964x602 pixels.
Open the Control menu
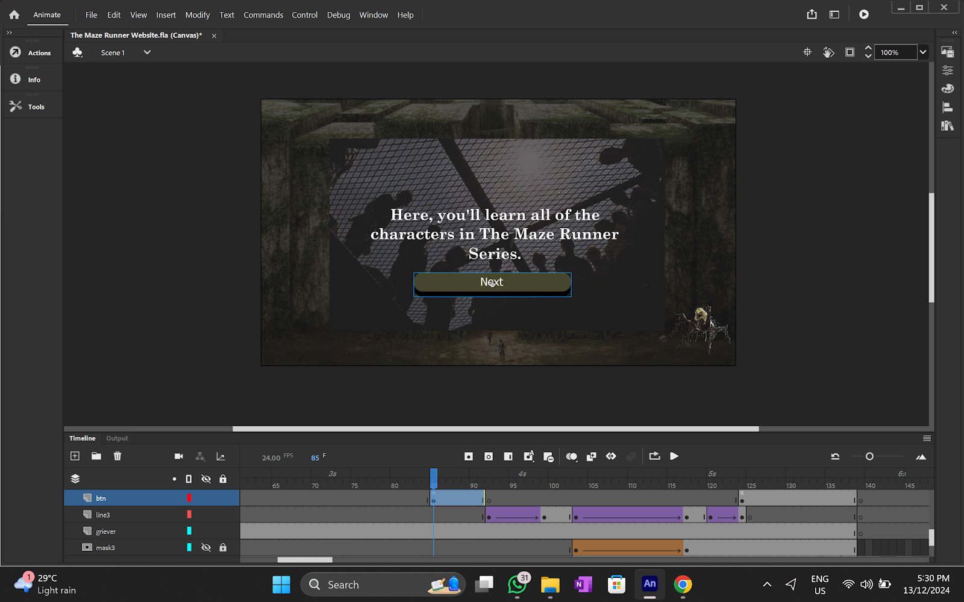(x=304, y=15)
